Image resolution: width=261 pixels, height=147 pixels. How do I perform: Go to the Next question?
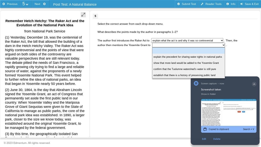pyautogui.click(x=40, y=4)
